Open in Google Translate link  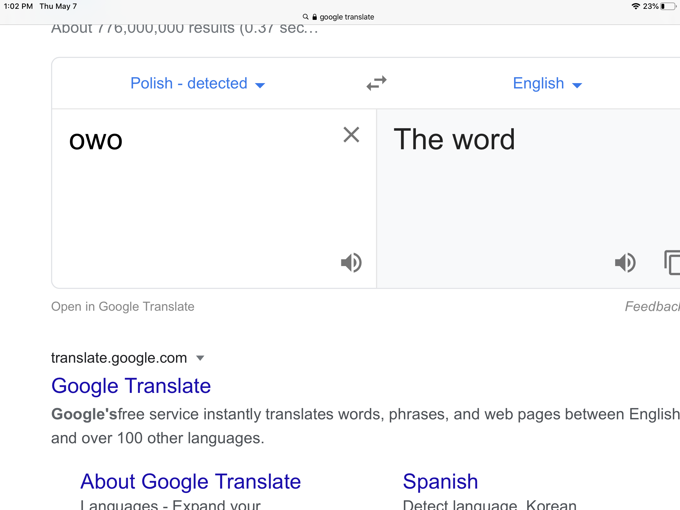click(123, 306)
